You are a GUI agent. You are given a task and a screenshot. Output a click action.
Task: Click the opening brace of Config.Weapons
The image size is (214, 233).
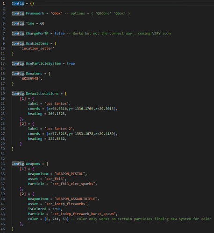[x=47, y=164]
